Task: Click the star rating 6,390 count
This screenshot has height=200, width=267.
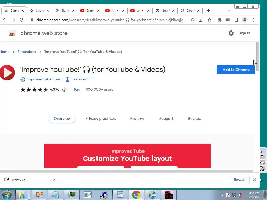Action: click(x=55, y=90)
